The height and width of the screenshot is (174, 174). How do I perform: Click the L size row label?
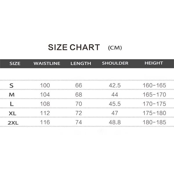click(11, 104)
